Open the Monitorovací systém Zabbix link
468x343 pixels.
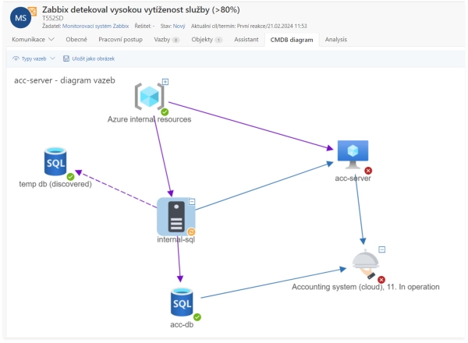click(x=94, y=26)
